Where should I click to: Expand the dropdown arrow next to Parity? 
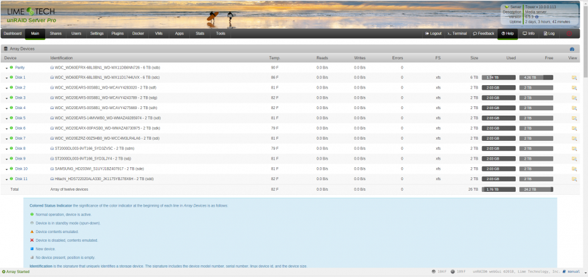point(6,68)
